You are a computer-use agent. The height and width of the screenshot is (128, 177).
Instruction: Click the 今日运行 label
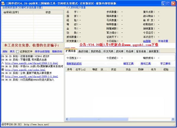tap(149, 33)
